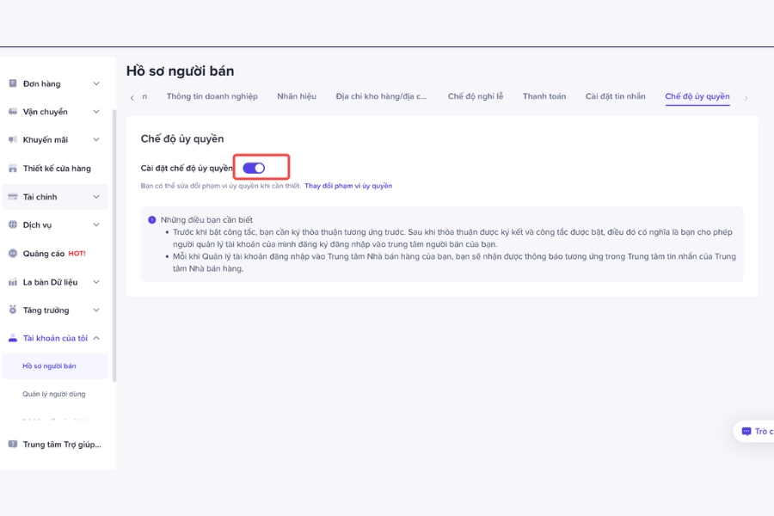Click the Quảng cáo ad icon
The height and width of the screenshot is (516, 774).
tap(13, 254)
